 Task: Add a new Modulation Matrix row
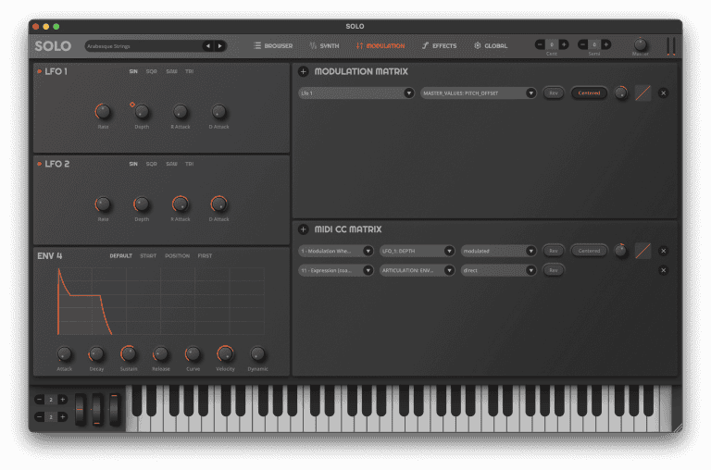click(x=304, y=71)
